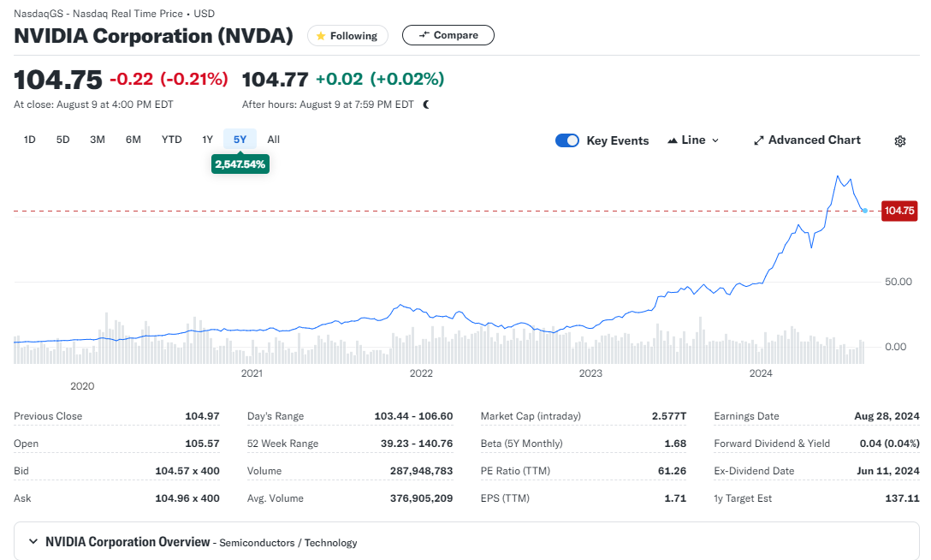Expand the NVIDIA Corporation Overview section

point(33,542)
